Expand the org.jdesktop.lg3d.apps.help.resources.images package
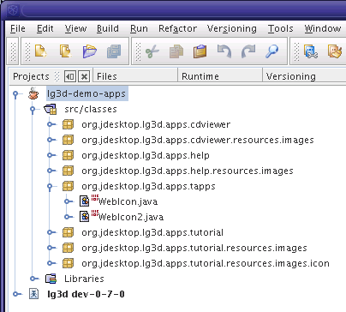This screenshot has width=346, height=312. tap(51, 171)
